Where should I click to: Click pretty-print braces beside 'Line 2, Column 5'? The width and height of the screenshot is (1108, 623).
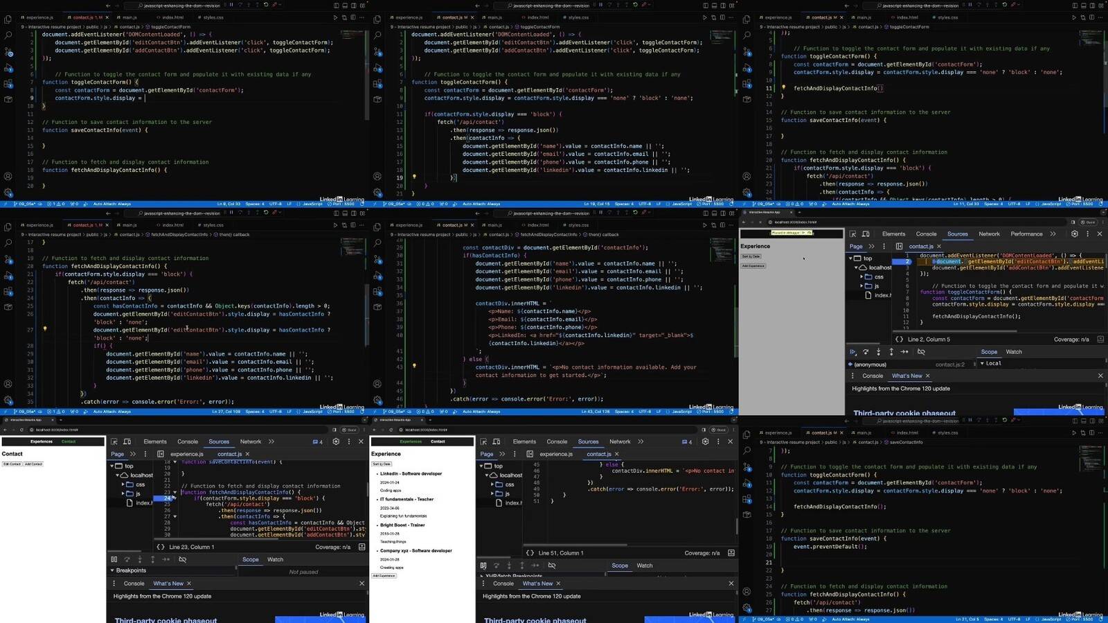tap(899, 340)
